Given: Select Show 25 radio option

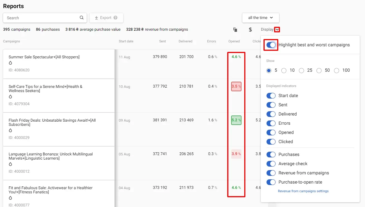Looking at the screenshot, I should point(301,71).
